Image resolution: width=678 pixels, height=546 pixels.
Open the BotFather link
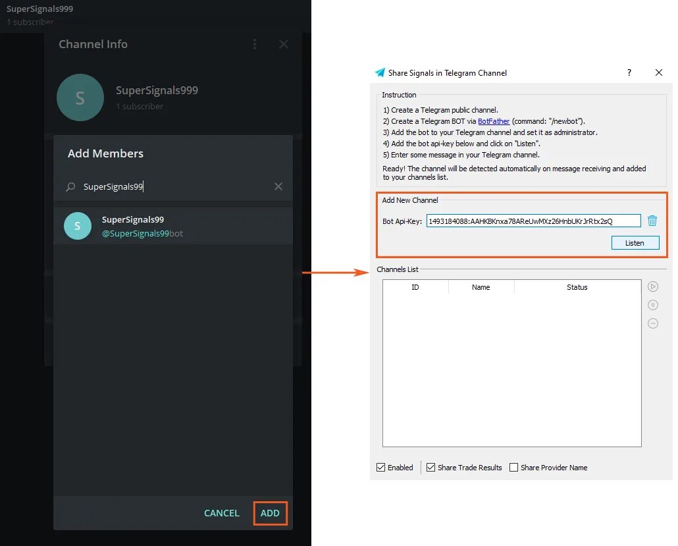tap(494, 121)
